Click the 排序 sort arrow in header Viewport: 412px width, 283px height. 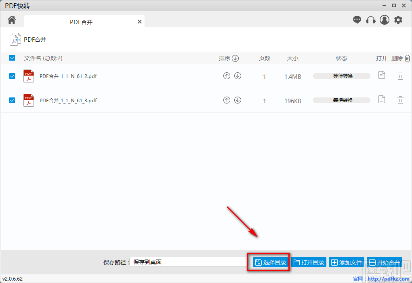point(235,58)
